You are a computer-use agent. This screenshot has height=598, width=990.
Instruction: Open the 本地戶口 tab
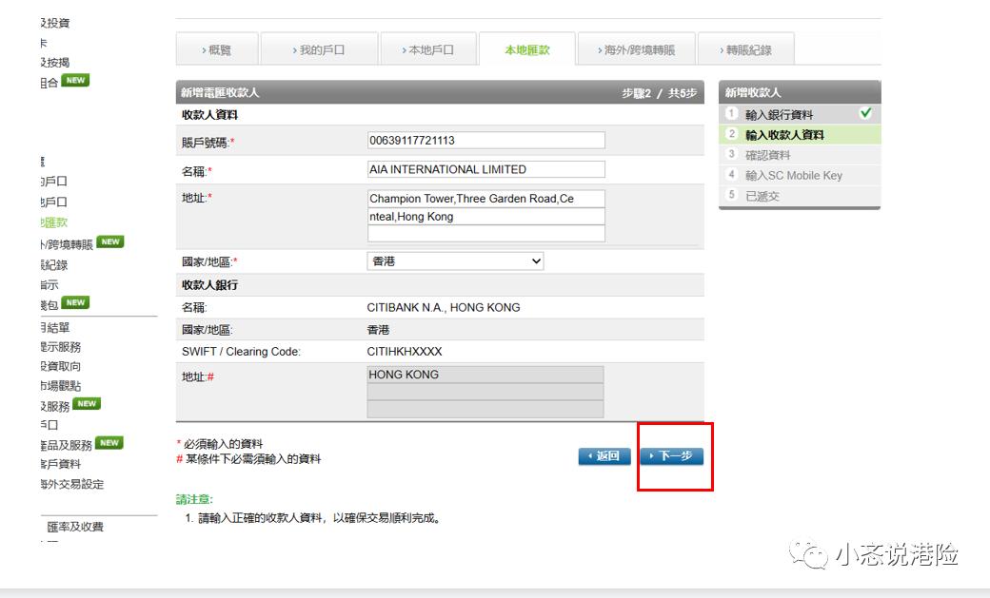tap(428, 49)
